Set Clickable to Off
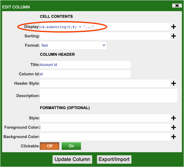184x167 pixels. point(50,146)
